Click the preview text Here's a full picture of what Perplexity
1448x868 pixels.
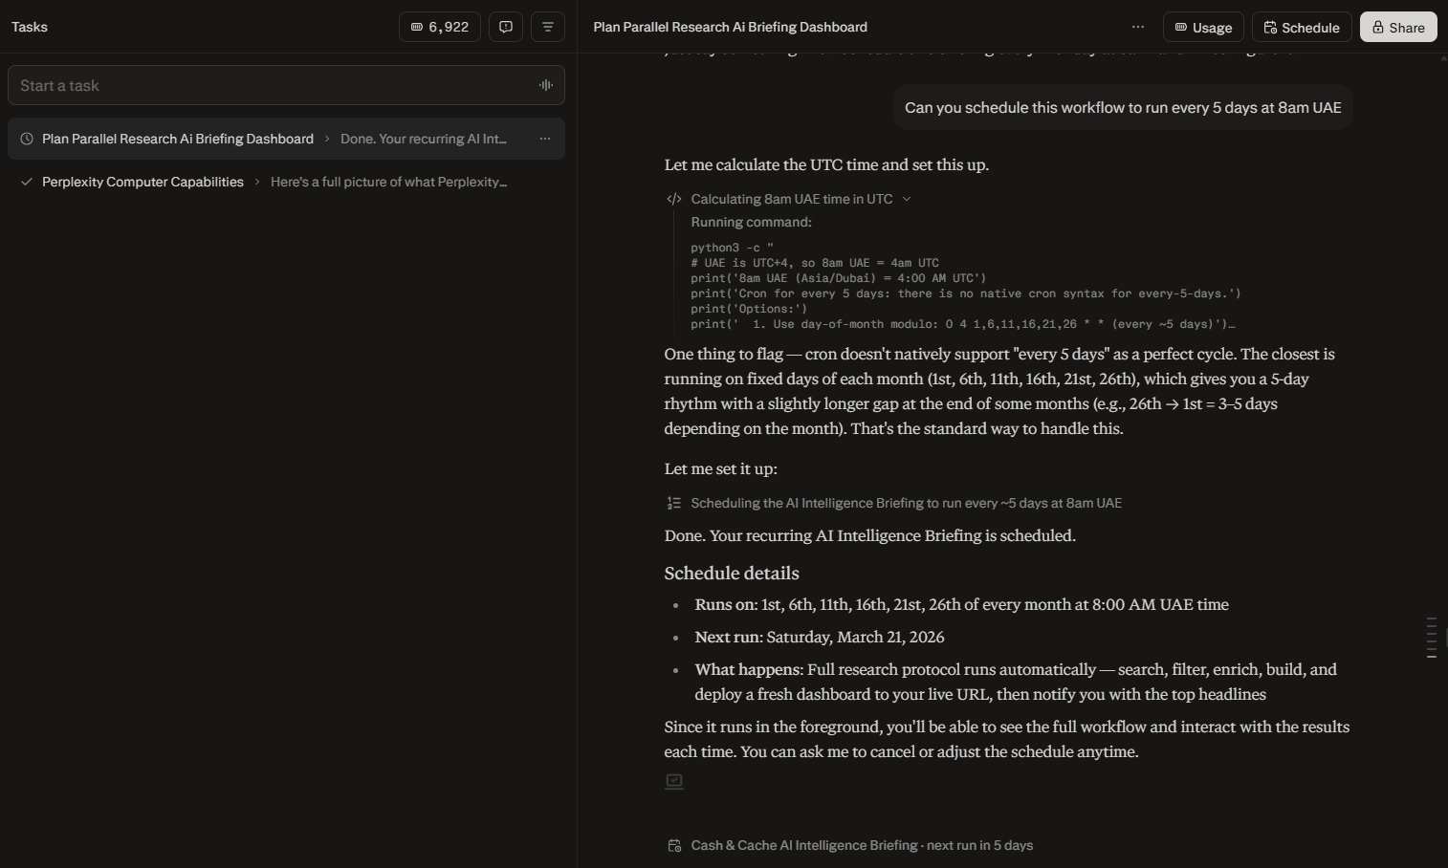click(x=389, y=182)
